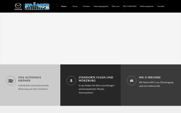Open MX-5 FREUNDE in navigation bar
Image resolution: width=181 pixels, height=113 pixels.
click(130, 6)
